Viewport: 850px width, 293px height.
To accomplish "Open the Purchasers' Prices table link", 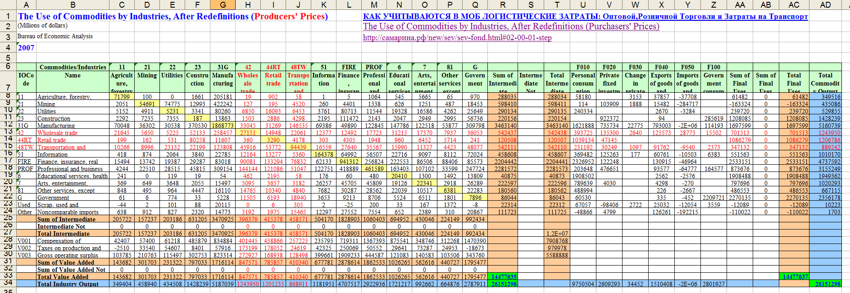I will [511, 27].
